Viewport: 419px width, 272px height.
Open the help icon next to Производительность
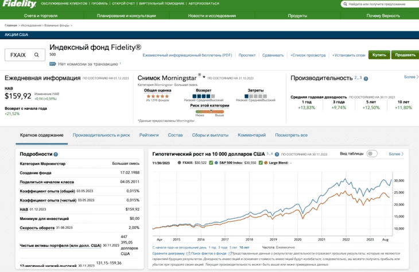tap(366, 78)
